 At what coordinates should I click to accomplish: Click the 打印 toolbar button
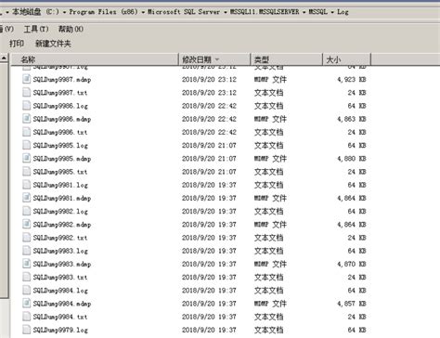point(17,44)
